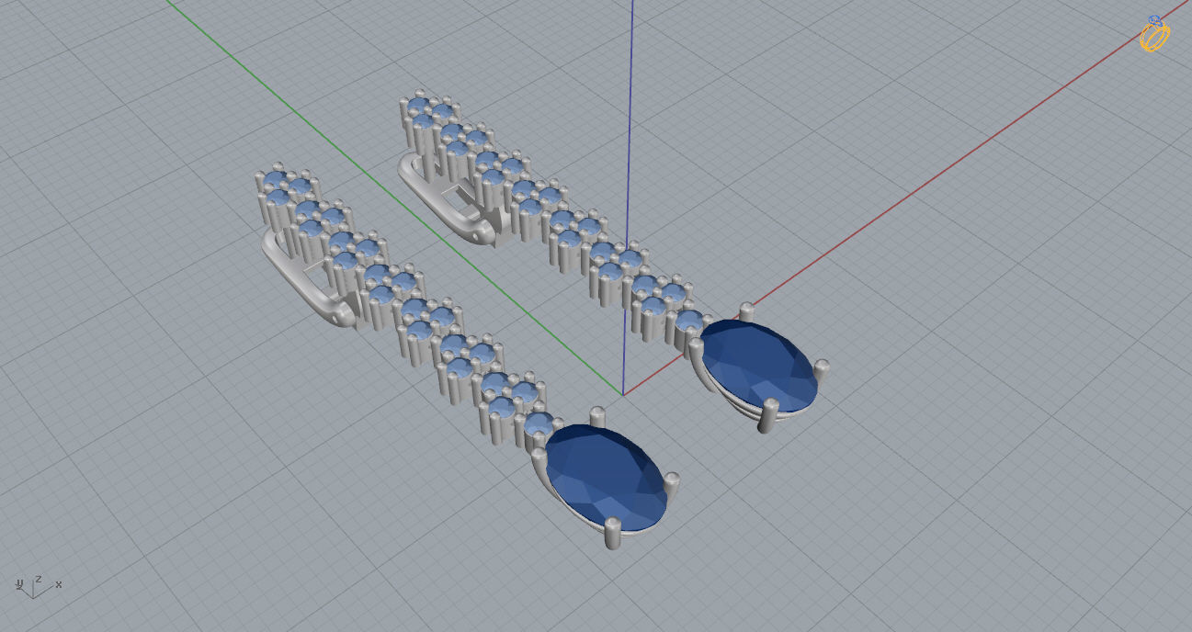The width and height of the screenshot is (1192, 632).
Task: Select the large oval sapphire on the front earring
Action: [x=605, y=479]
